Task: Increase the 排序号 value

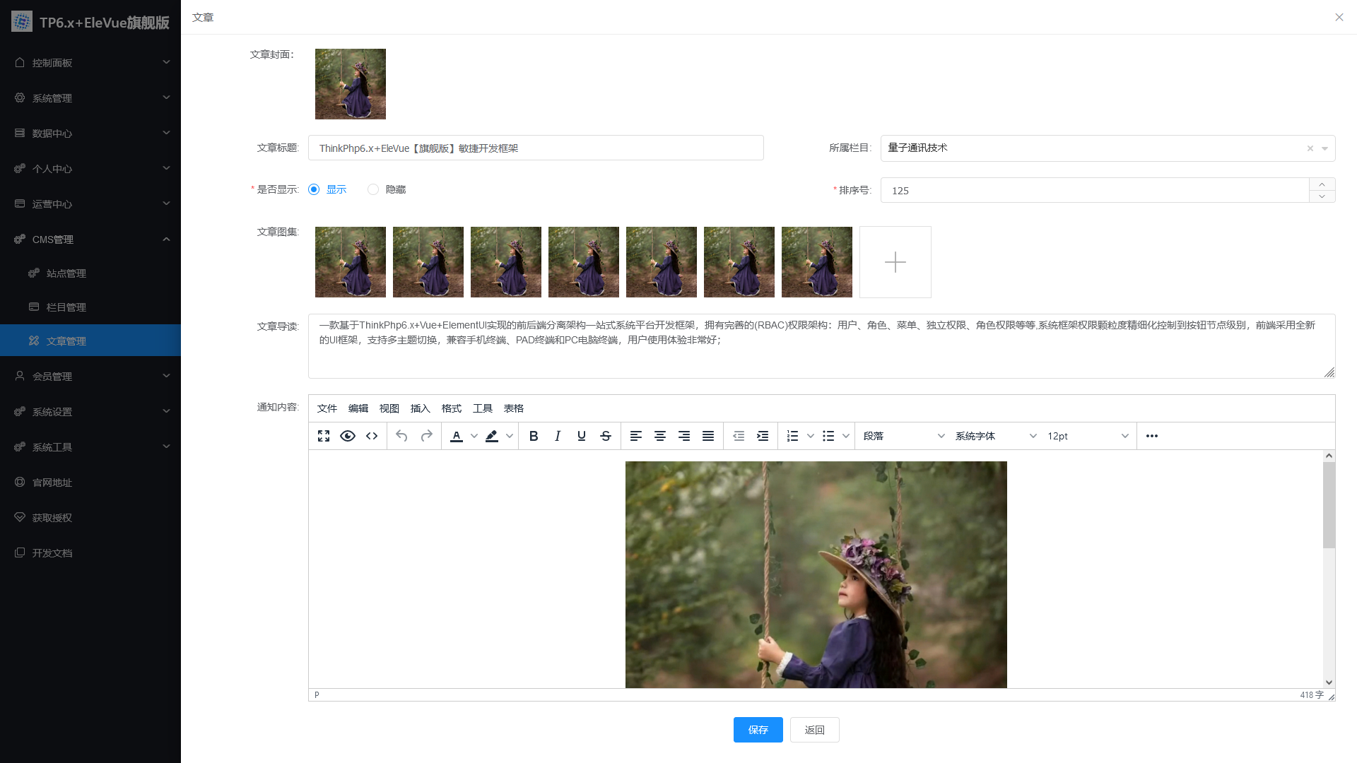Action: click(1322, 184)
